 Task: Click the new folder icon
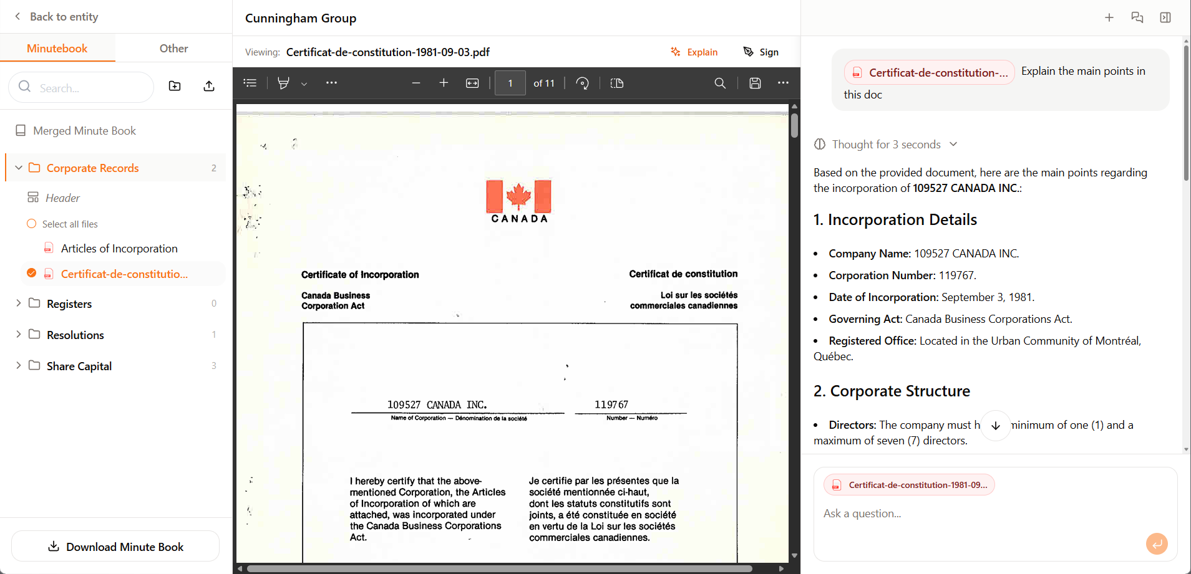[175, 87]
